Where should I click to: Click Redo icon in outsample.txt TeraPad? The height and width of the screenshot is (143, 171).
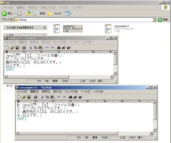(x=64, y=97)
